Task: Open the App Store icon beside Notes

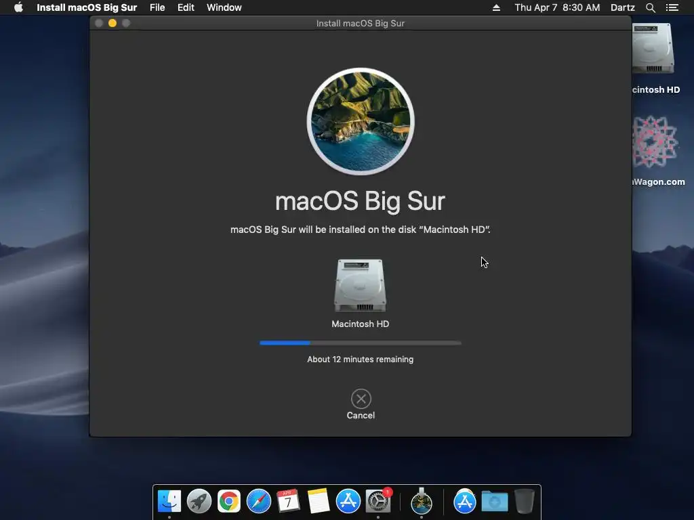Action: (x=348, y=501)
